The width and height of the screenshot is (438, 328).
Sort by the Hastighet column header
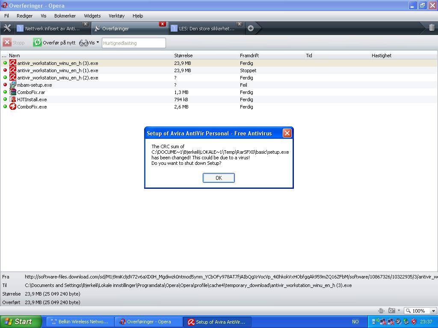[x=404, y=56]
